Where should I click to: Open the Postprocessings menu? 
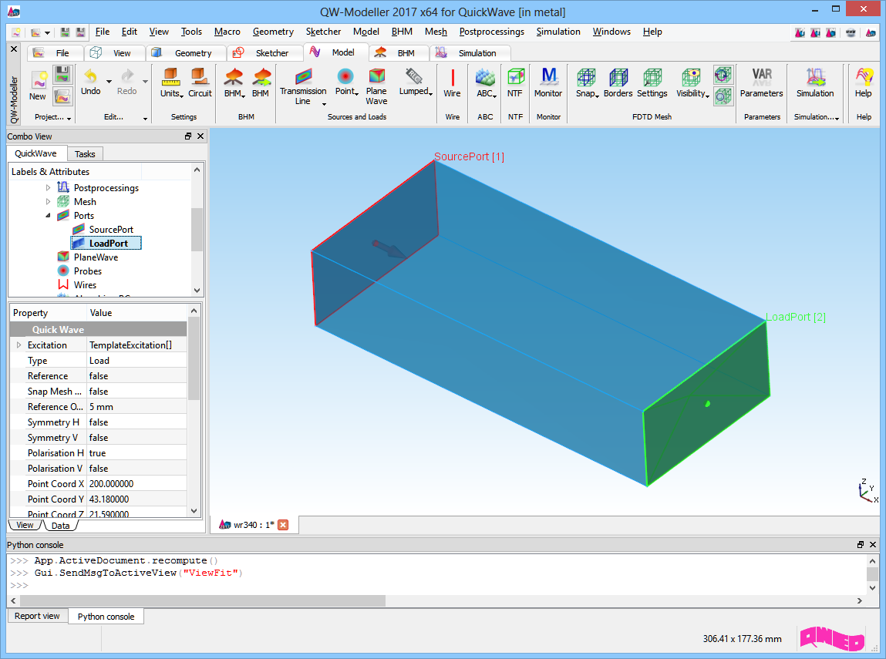pyautogui.click(x=491, y=32)
